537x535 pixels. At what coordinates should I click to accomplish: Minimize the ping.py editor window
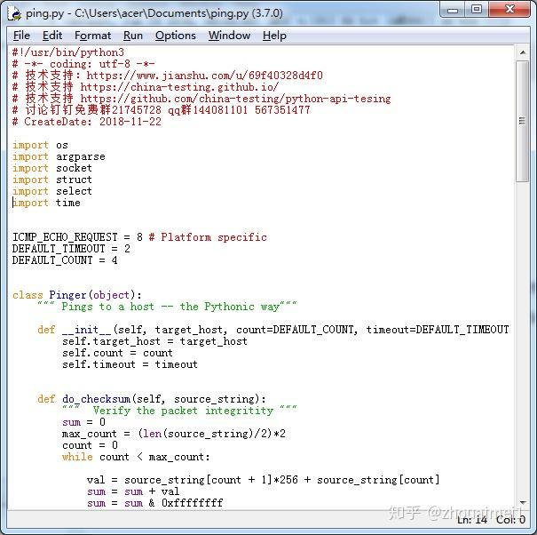[454, 10]
